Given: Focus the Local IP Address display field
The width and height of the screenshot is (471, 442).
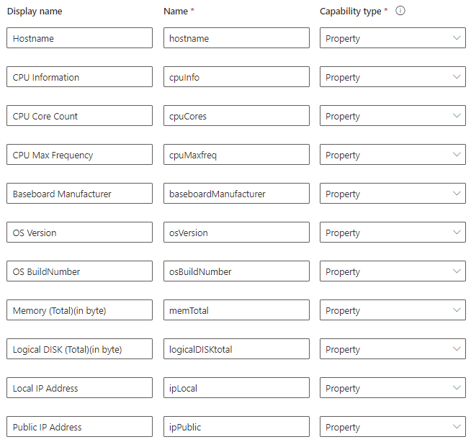Looking at the screenshot, I should tap(79, 388).
